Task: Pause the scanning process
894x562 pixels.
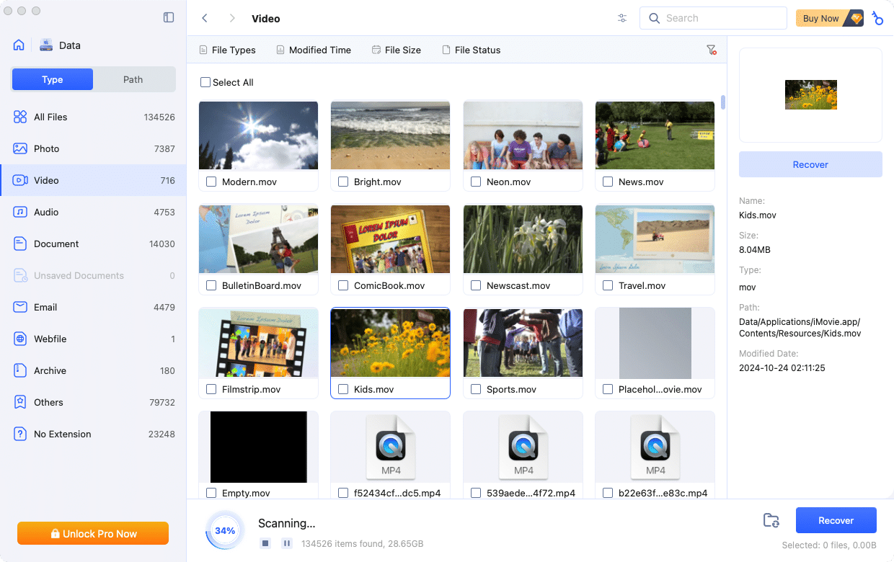Action: tap(287, 543)
